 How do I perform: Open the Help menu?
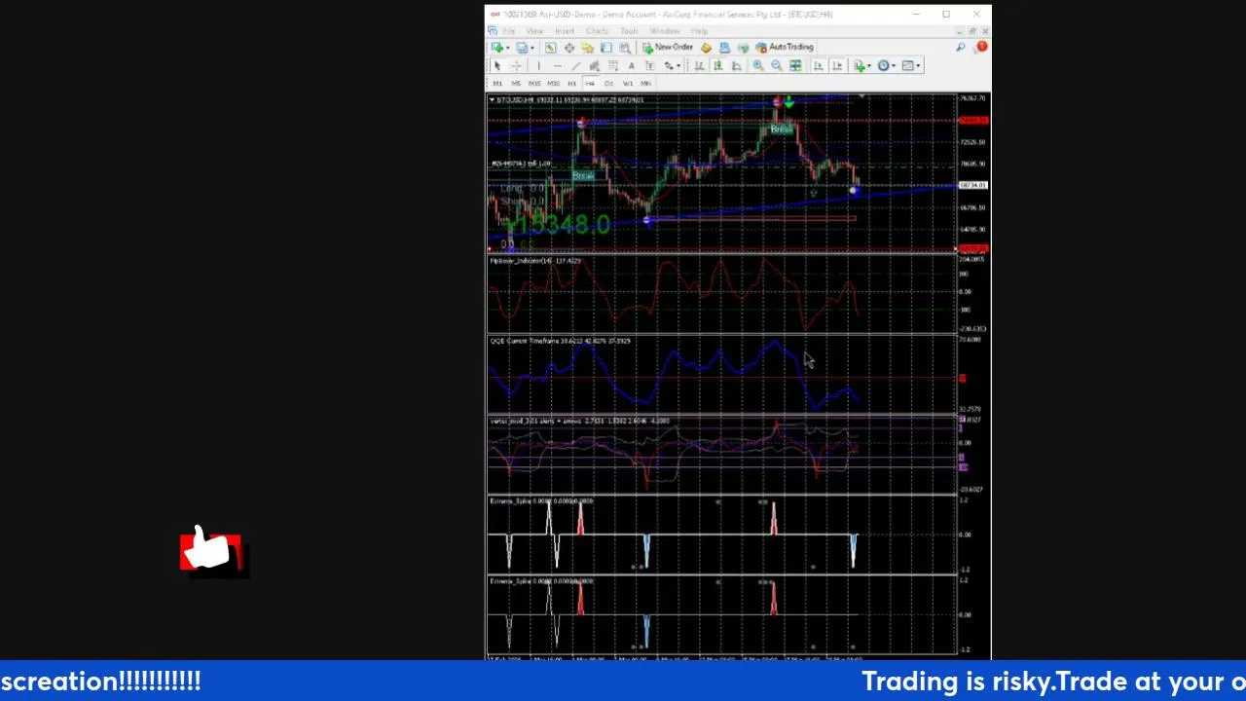tap(699, 31)
